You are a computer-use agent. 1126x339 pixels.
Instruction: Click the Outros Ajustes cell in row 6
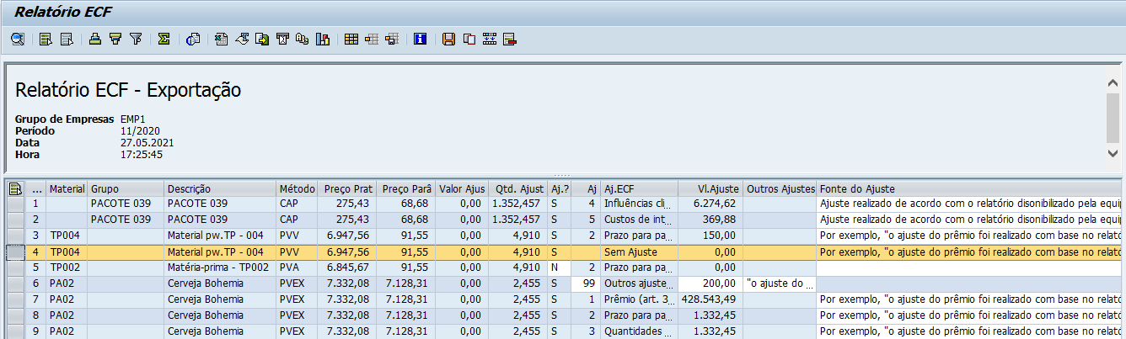pyautogui.click(x=780, y=283)
